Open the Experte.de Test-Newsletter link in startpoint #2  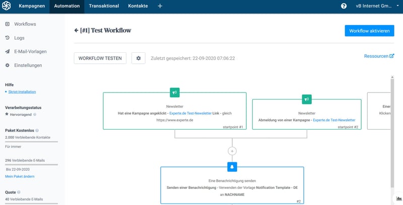click(x=334, y=120)
